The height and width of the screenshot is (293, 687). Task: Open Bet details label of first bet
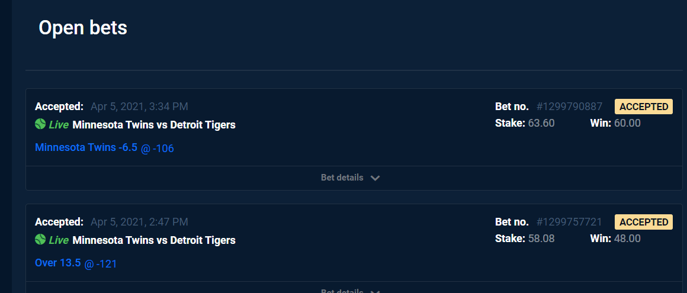coord(342,178)
